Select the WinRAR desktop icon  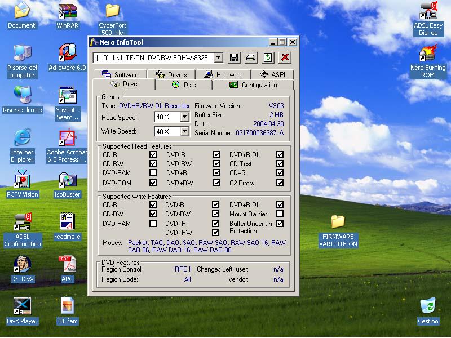[67, 16]
